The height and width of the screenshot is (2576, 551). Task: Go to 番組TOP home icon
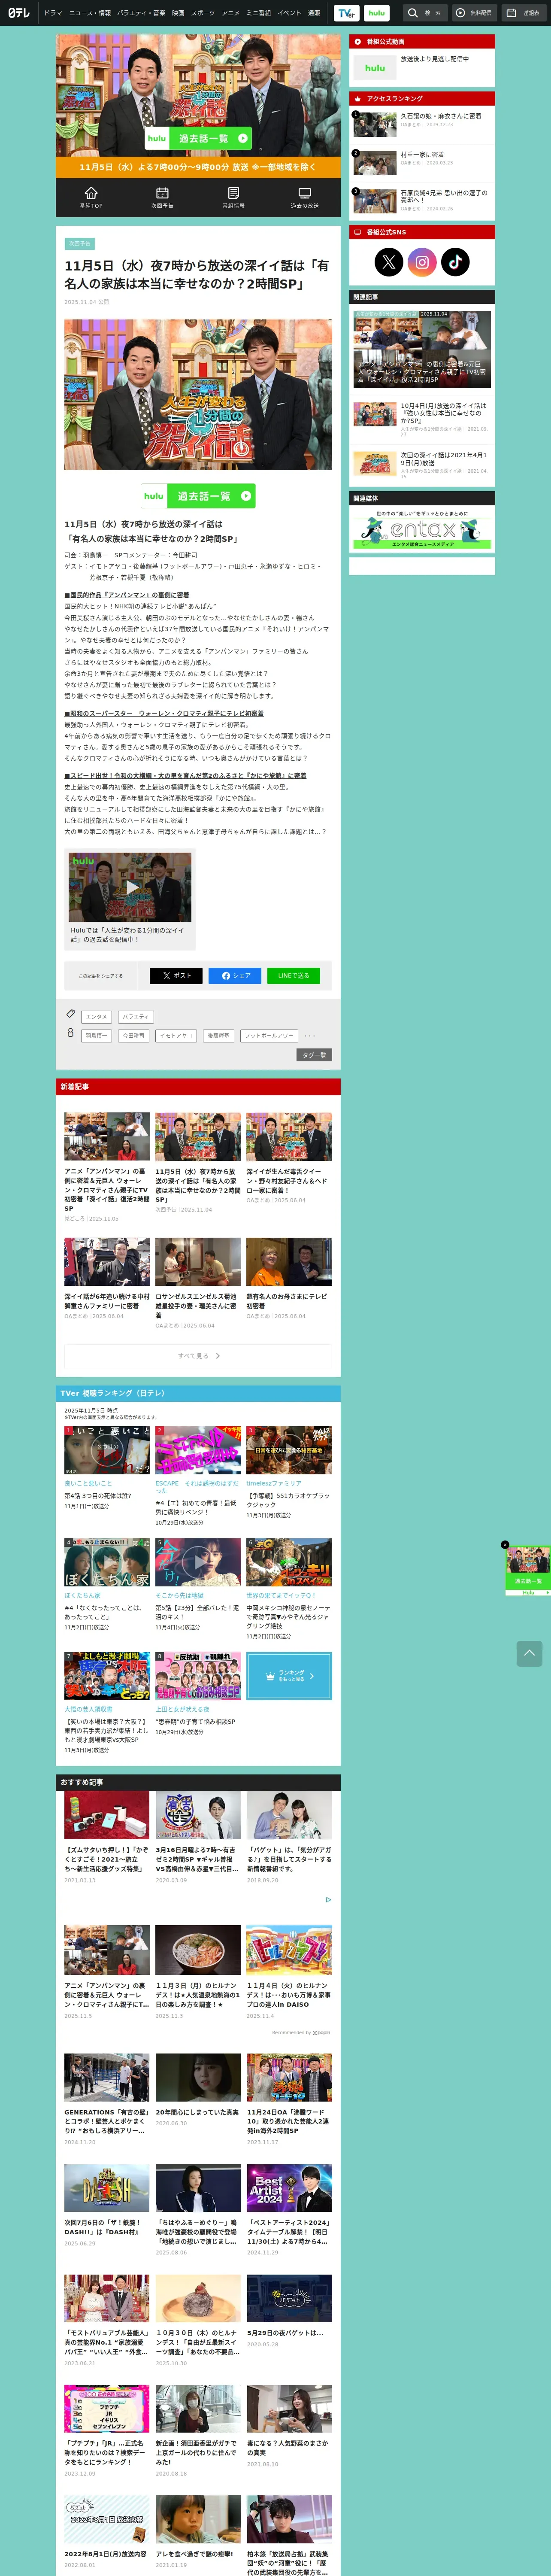[x=91, y=197]
